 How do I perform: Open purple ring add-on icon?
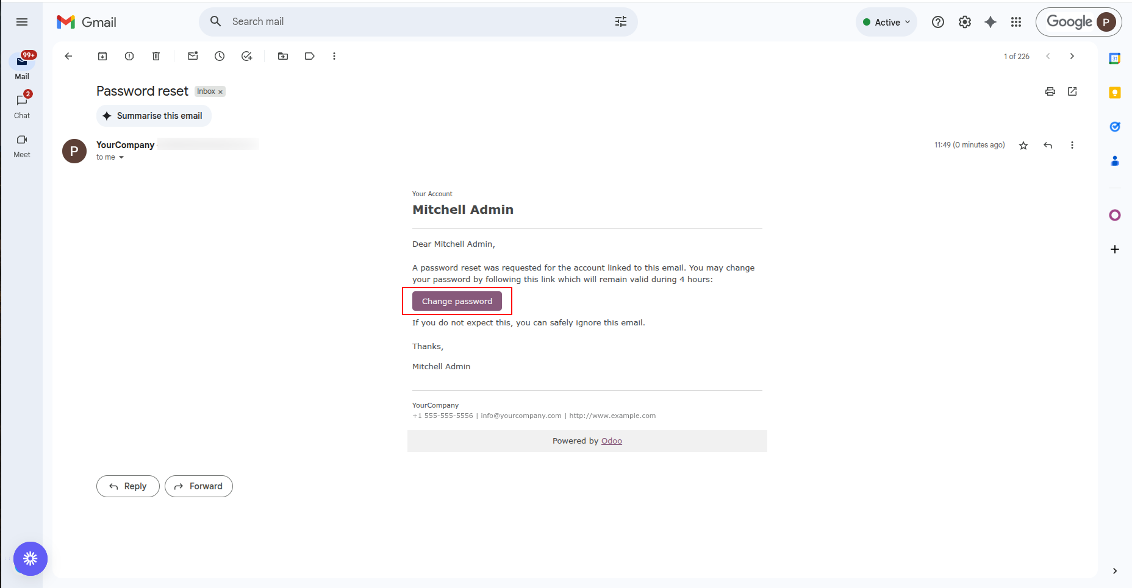[x=1115, y=215]
